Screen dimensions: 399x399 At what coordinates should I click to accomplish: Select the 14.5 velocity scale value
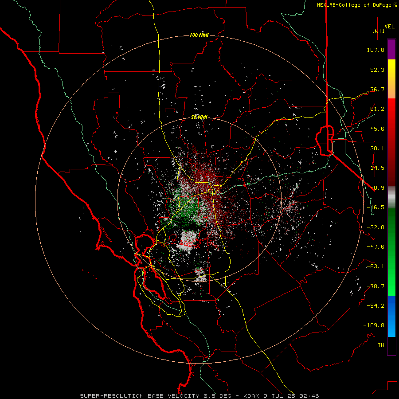click(x=377, y=168)
